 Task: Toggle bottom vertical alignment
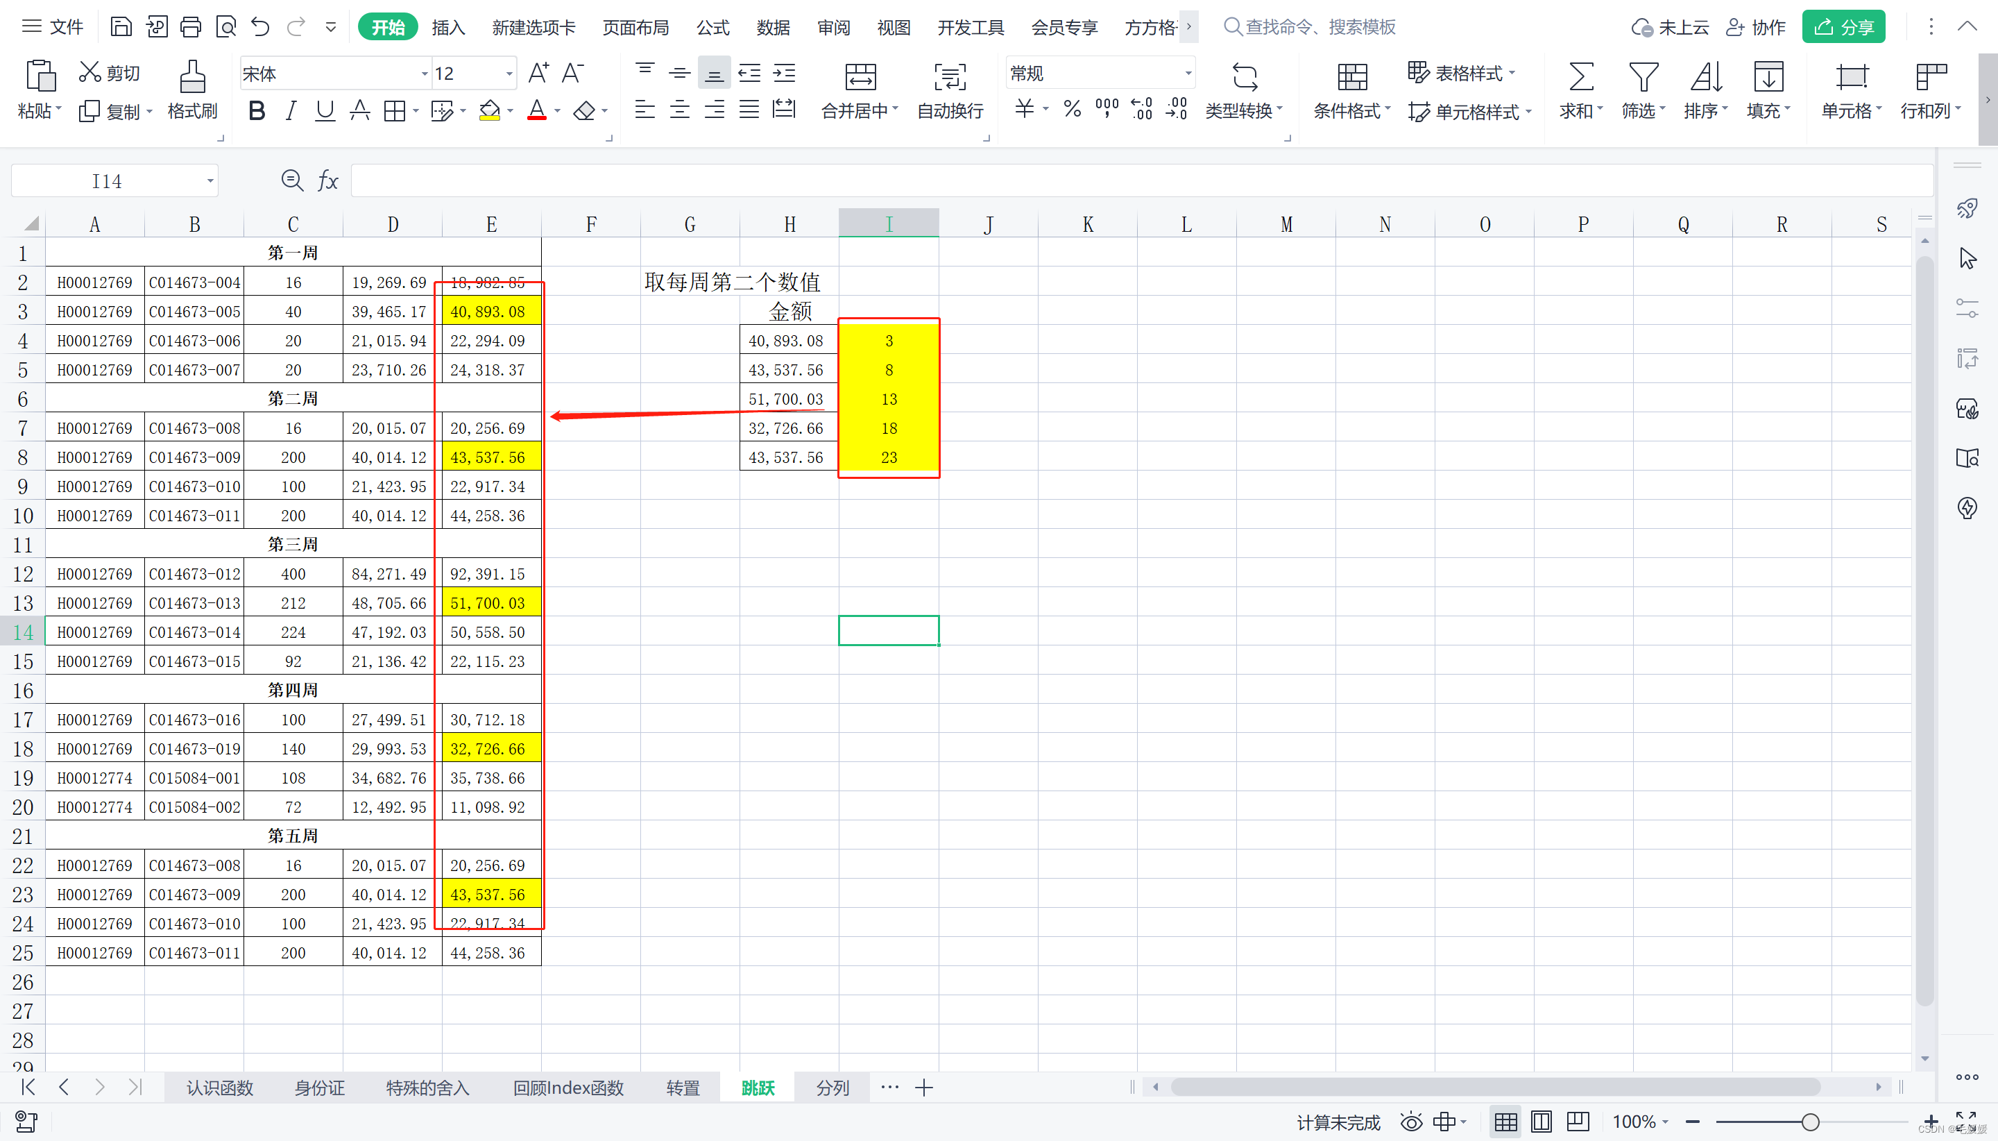(715, 73)
